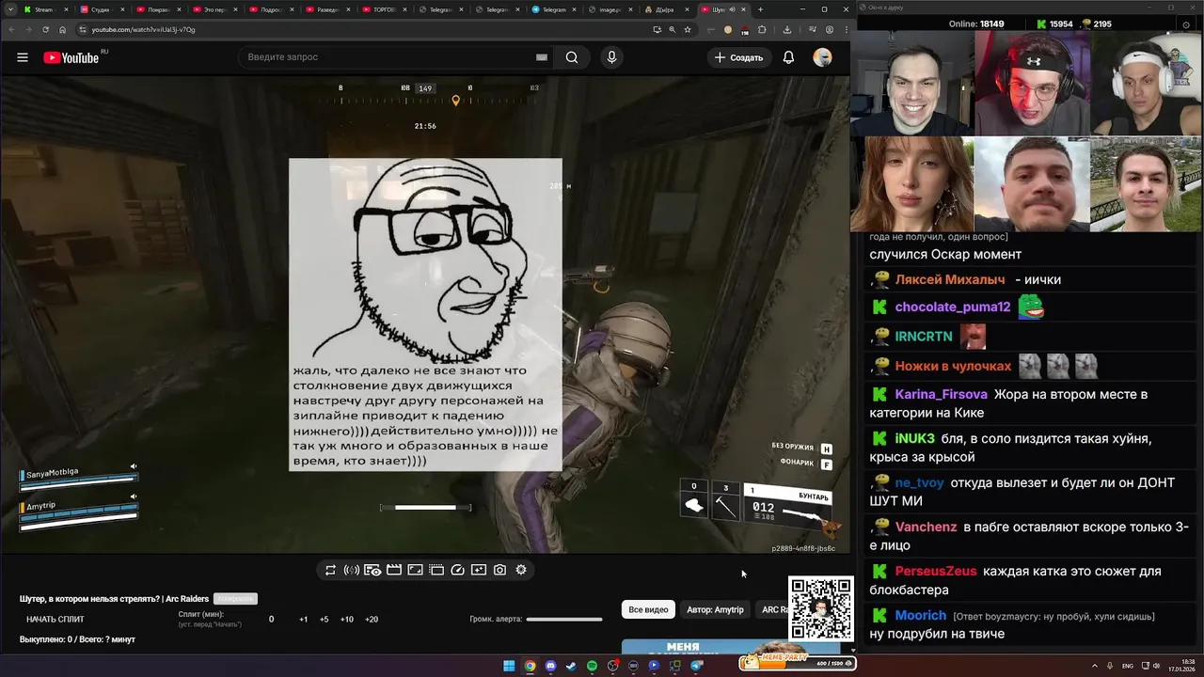Open a new browser tab
Viewport: 1204px width, 677px height.
(760, 9)
